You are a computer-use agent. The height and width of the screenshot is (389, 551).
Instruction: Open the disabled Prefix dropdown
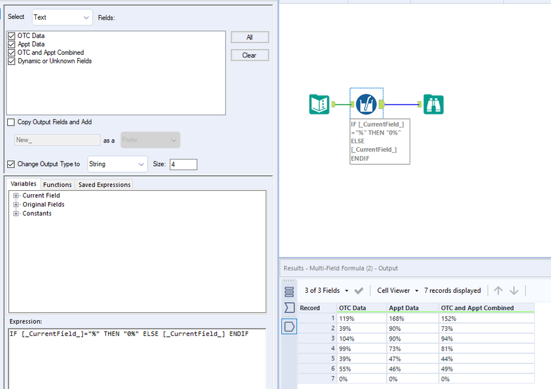point(151,140)
